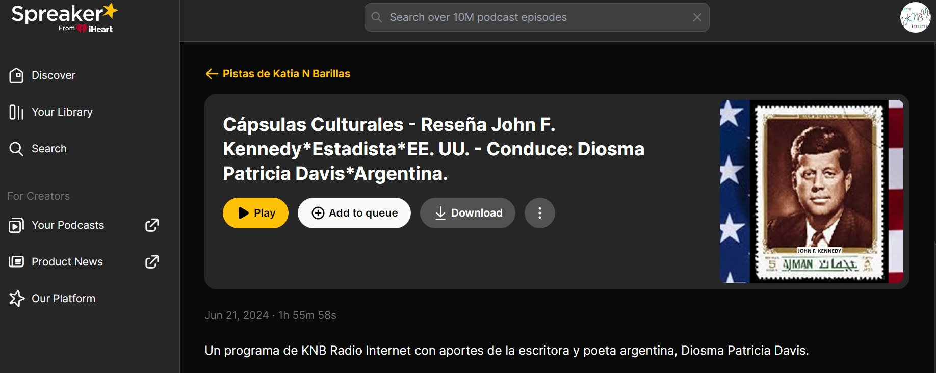936x373 pixels.
Task: Click the Your Library bars icon
Action: (x=16, y=112)
